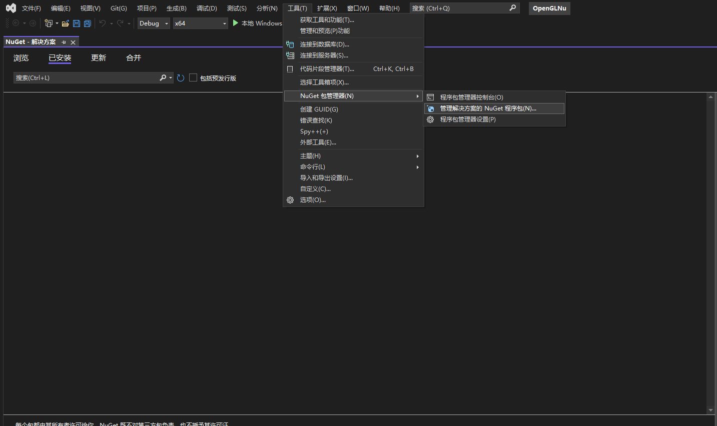Open the 文件(F) menu

pos(31,8)
